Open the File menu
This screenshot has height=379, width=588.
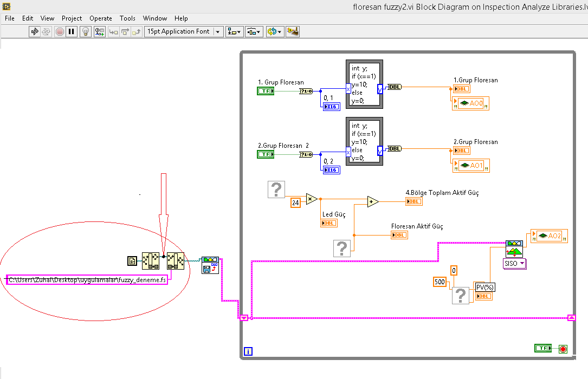pos(10,18)
